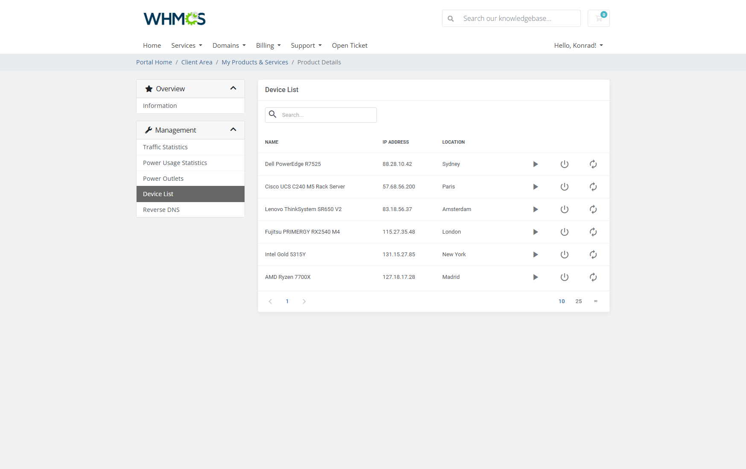Click IP address 127.18.17.28
This screenshot has height=469, width=746.
click(399, 277)
